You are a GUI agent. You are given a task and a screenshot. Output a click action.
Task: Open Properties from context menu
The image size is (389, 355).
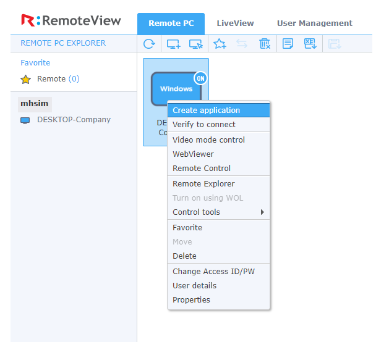(x=218, y=300)
